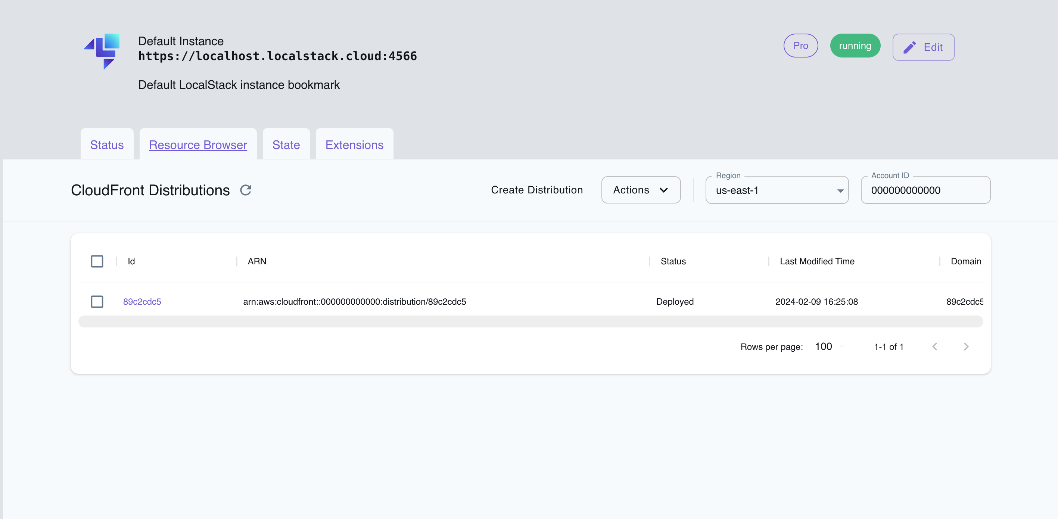Open the Extensions tab
Image resolution: width=1058 pixels, height=519 pixels.
(x=354, y=144)
